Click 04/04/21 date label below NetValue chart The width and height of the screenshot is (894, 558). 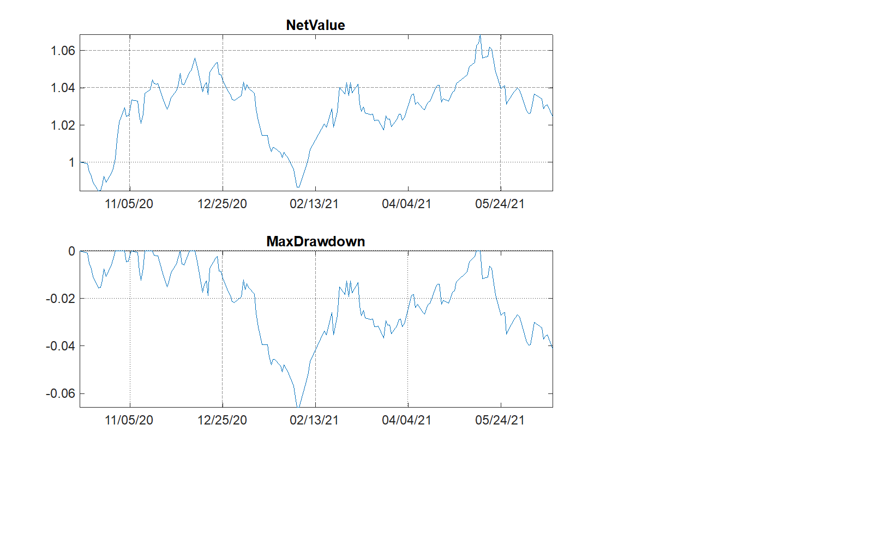point(406,204)
